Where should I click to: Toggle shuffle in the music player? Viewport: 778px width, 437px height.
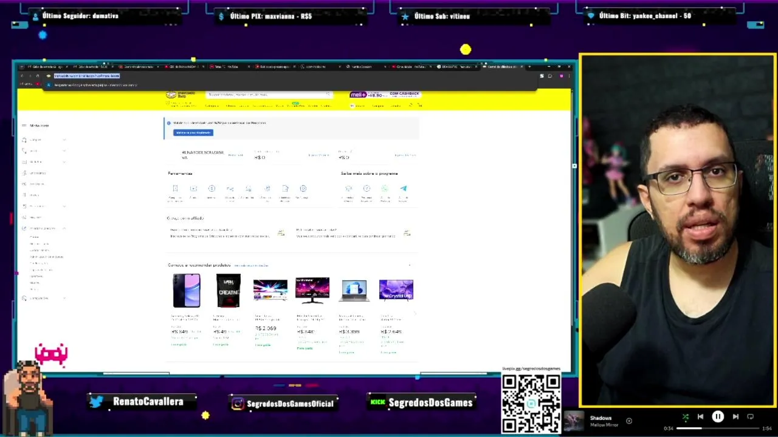pos(686,417)
